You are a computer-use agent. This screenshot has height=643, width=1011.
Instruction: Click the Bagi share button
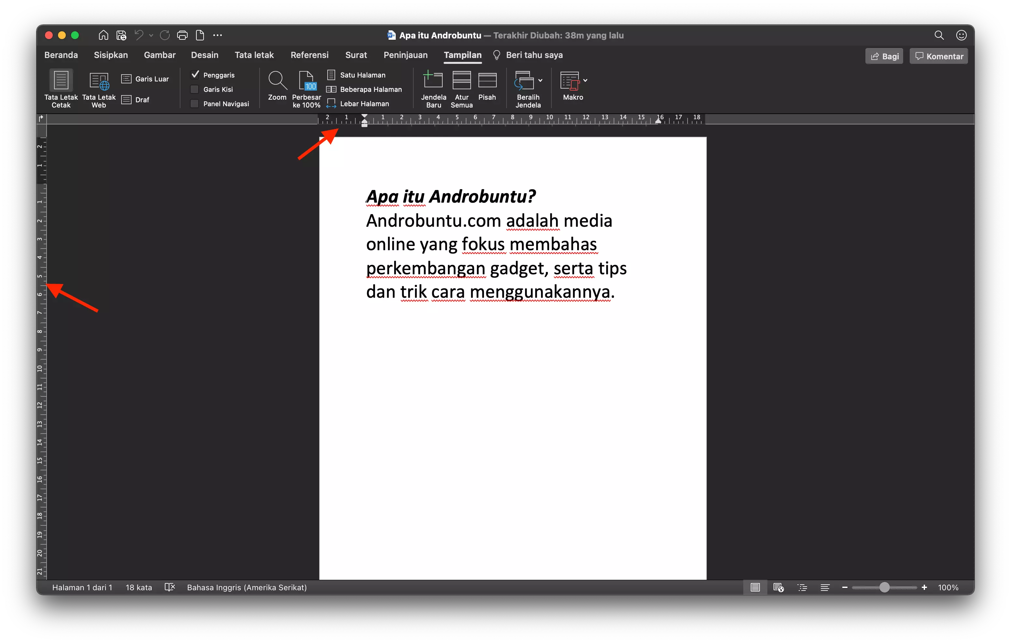(x=884, y=55)
